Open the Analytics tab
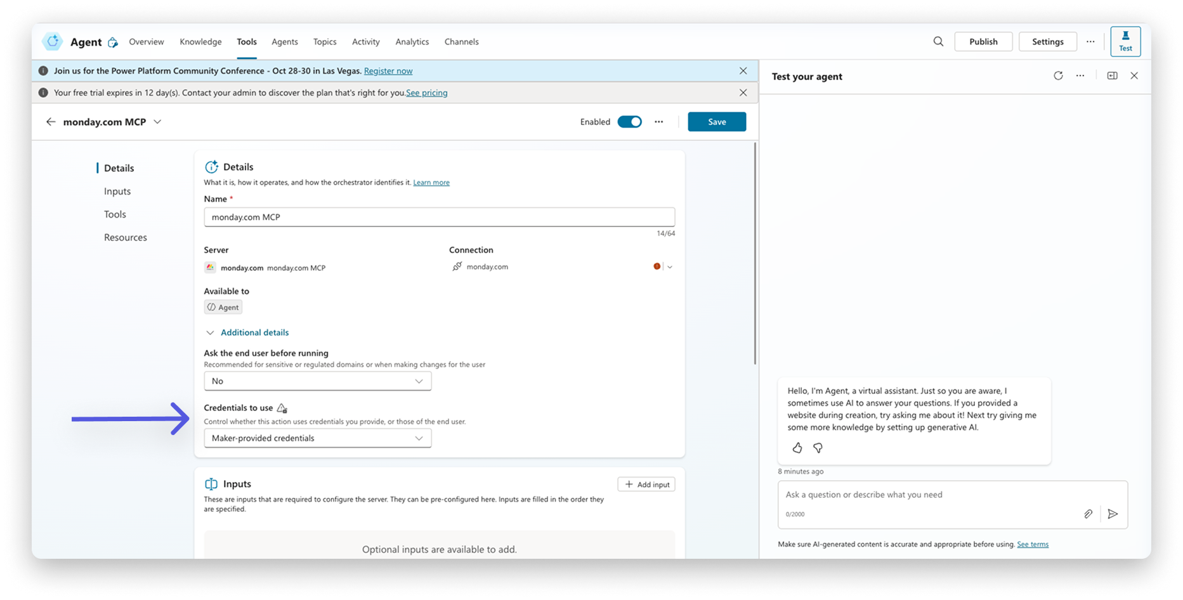The image size is (1183, 600). coord(412,42)
